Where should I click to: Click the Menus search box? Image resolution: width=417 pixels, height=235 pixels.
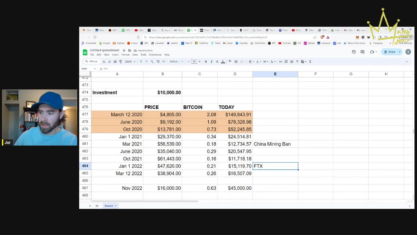tap(91, 61)
